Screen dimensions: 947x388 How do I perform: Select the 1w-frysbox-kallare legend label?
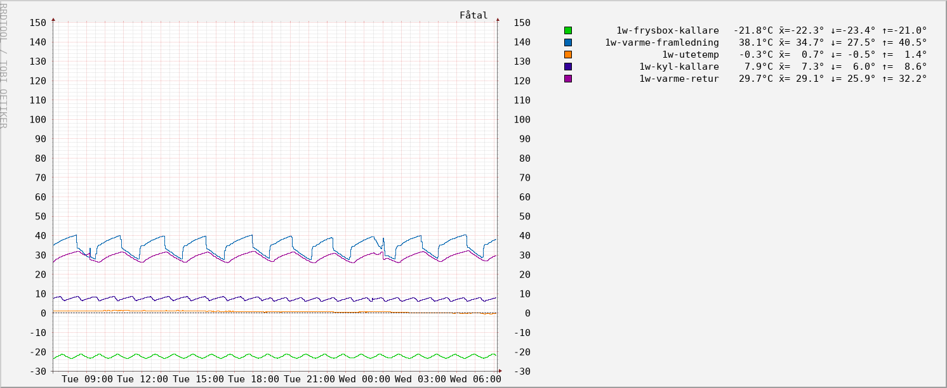click(667, 30)
